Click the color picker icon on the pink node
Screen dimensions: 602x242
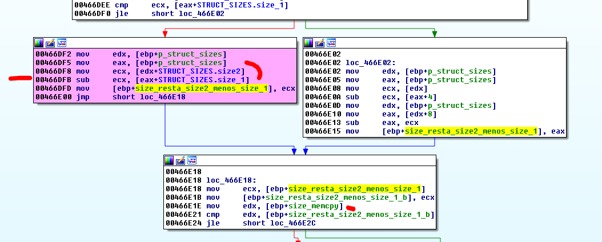click(39, 43)
